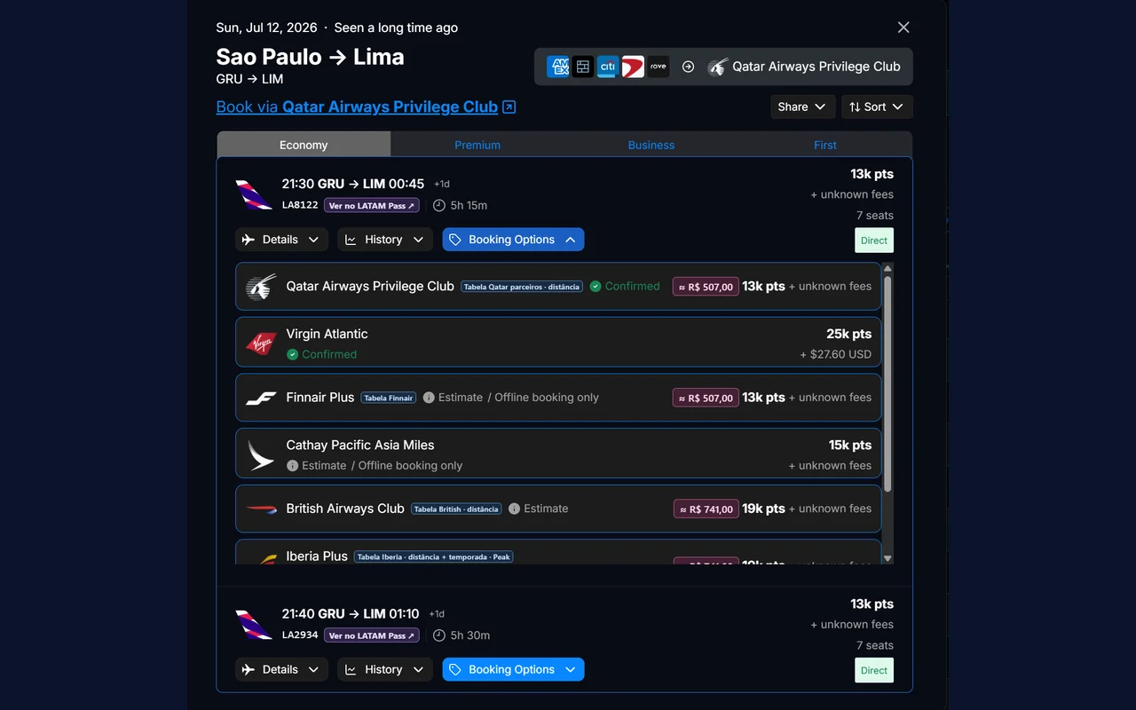Screen dimensions: 1136x710
Task: Click the booking options scrollbar down arrow
Action: click(887, 558)
